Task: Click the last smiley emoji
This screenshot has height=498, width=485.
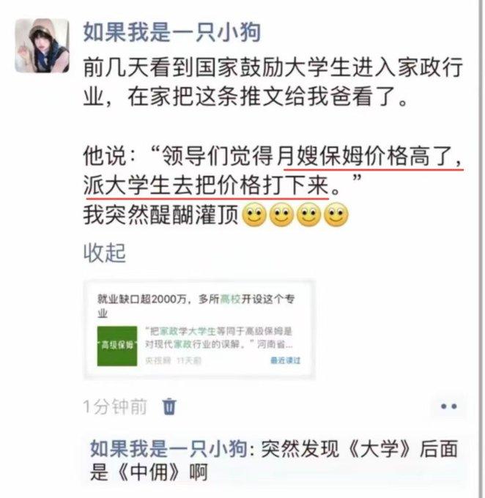Action: tap(336, 215)
